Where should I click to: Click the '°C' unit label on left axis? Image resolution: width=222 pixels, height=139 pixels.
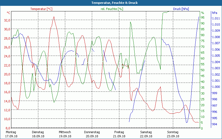[9, 13]
